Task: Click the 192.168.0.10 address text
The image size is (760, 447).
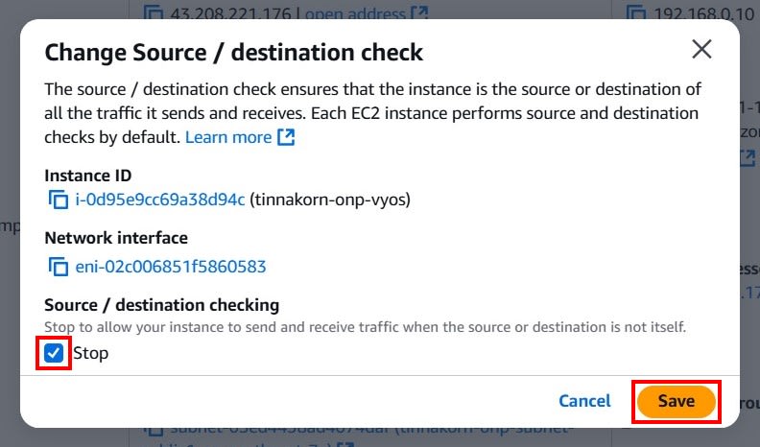Action: pyautogui.click(x=703, y=13)
